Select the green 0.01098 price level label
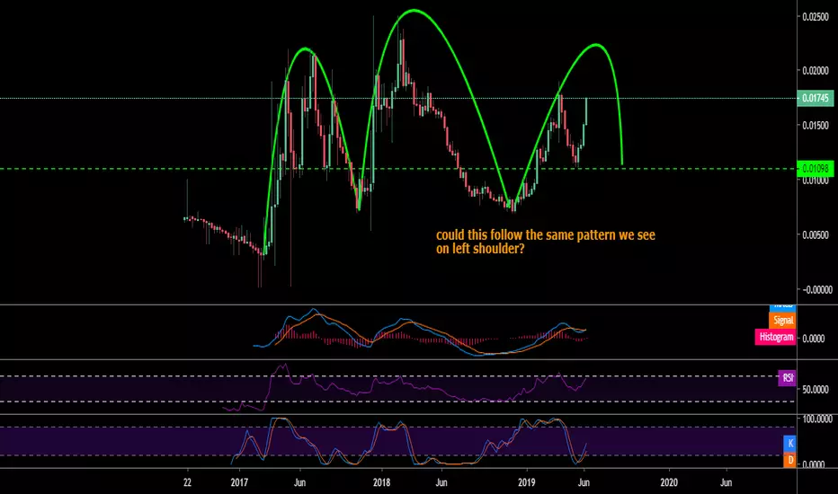Screen dimensions: 838x494 (x=815, y=169)
